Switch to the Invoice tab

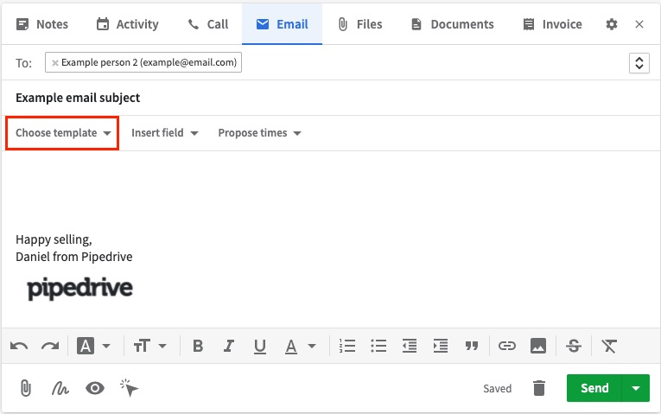[x=552, y=24]
